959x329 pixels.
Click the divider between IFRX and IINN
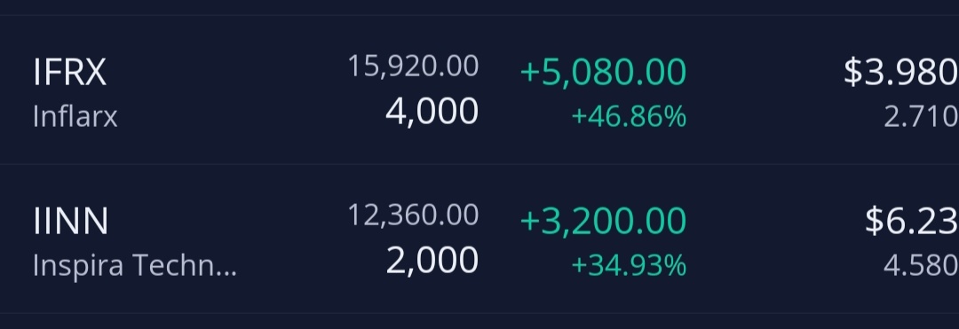coord(479,164)
